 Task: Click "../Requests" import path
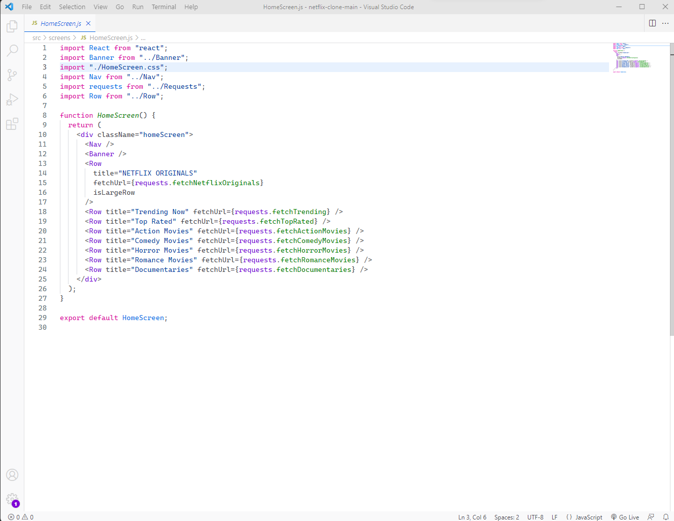click(x=175, y=86)
